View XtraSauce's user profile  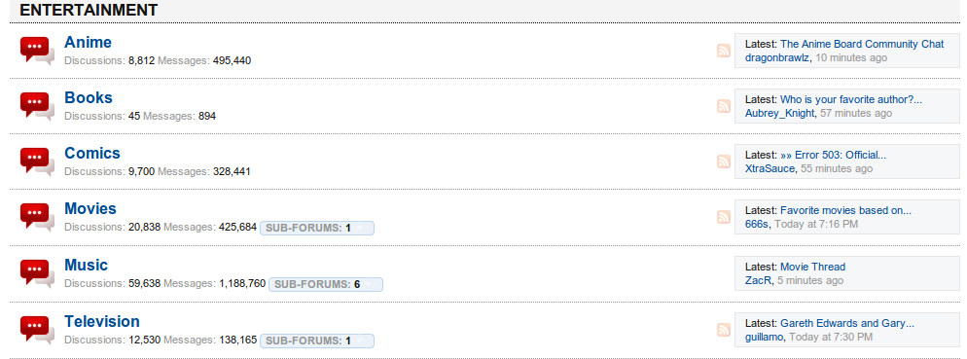click(770, 169)
